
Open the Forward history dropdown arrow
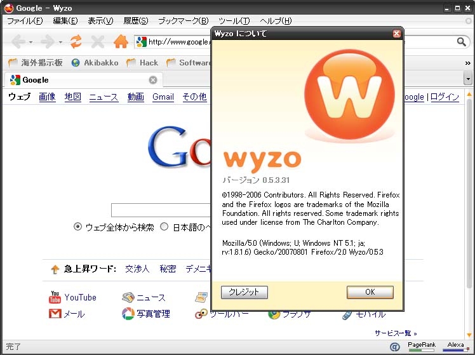coord(60,42)
